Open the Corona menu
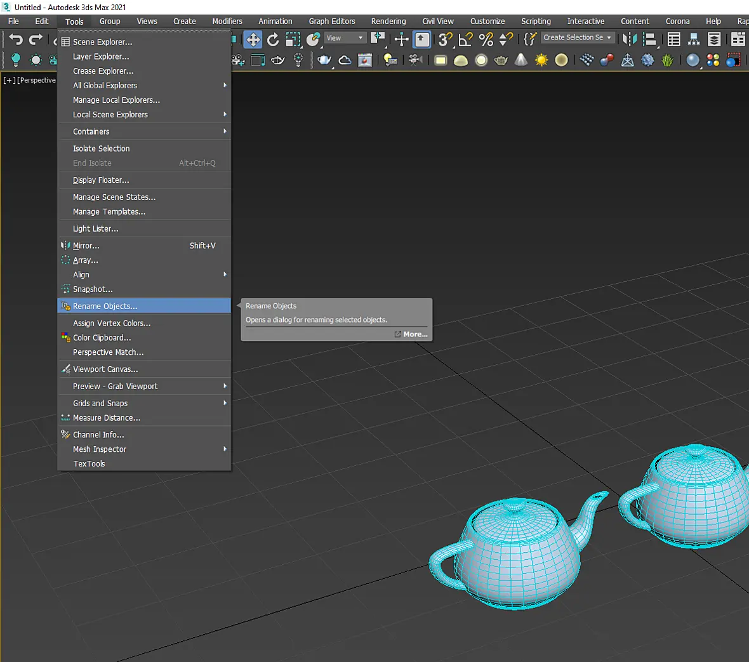749x662 pixels. 677,22
